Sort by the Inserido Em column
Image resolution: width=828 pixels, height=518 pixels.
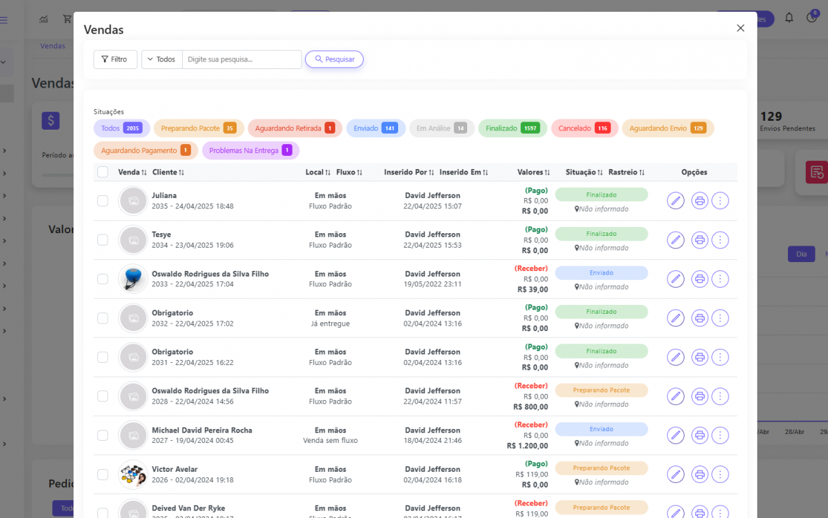[464, 172]
